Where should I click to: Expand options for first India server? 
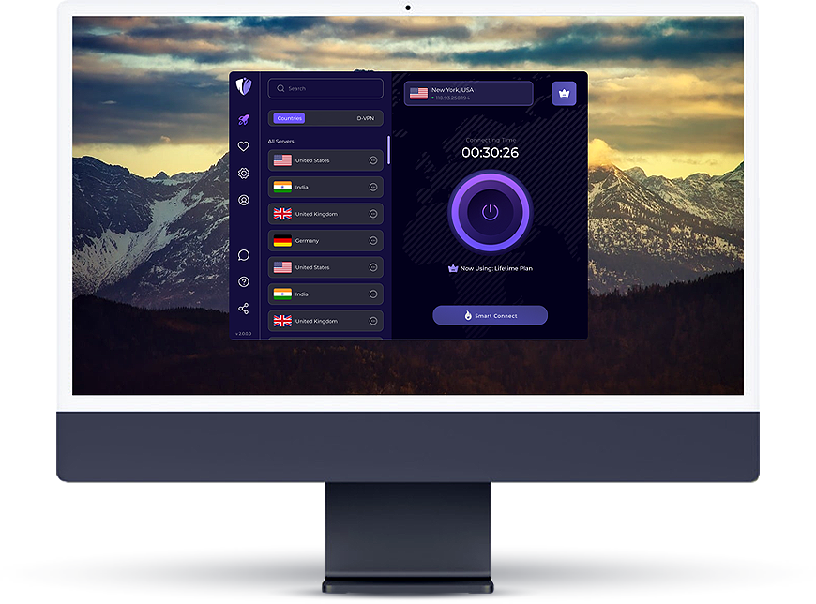(373, 188)
